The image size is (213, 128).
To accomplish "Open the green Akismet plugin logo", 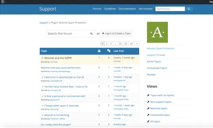I will point(157,32).
